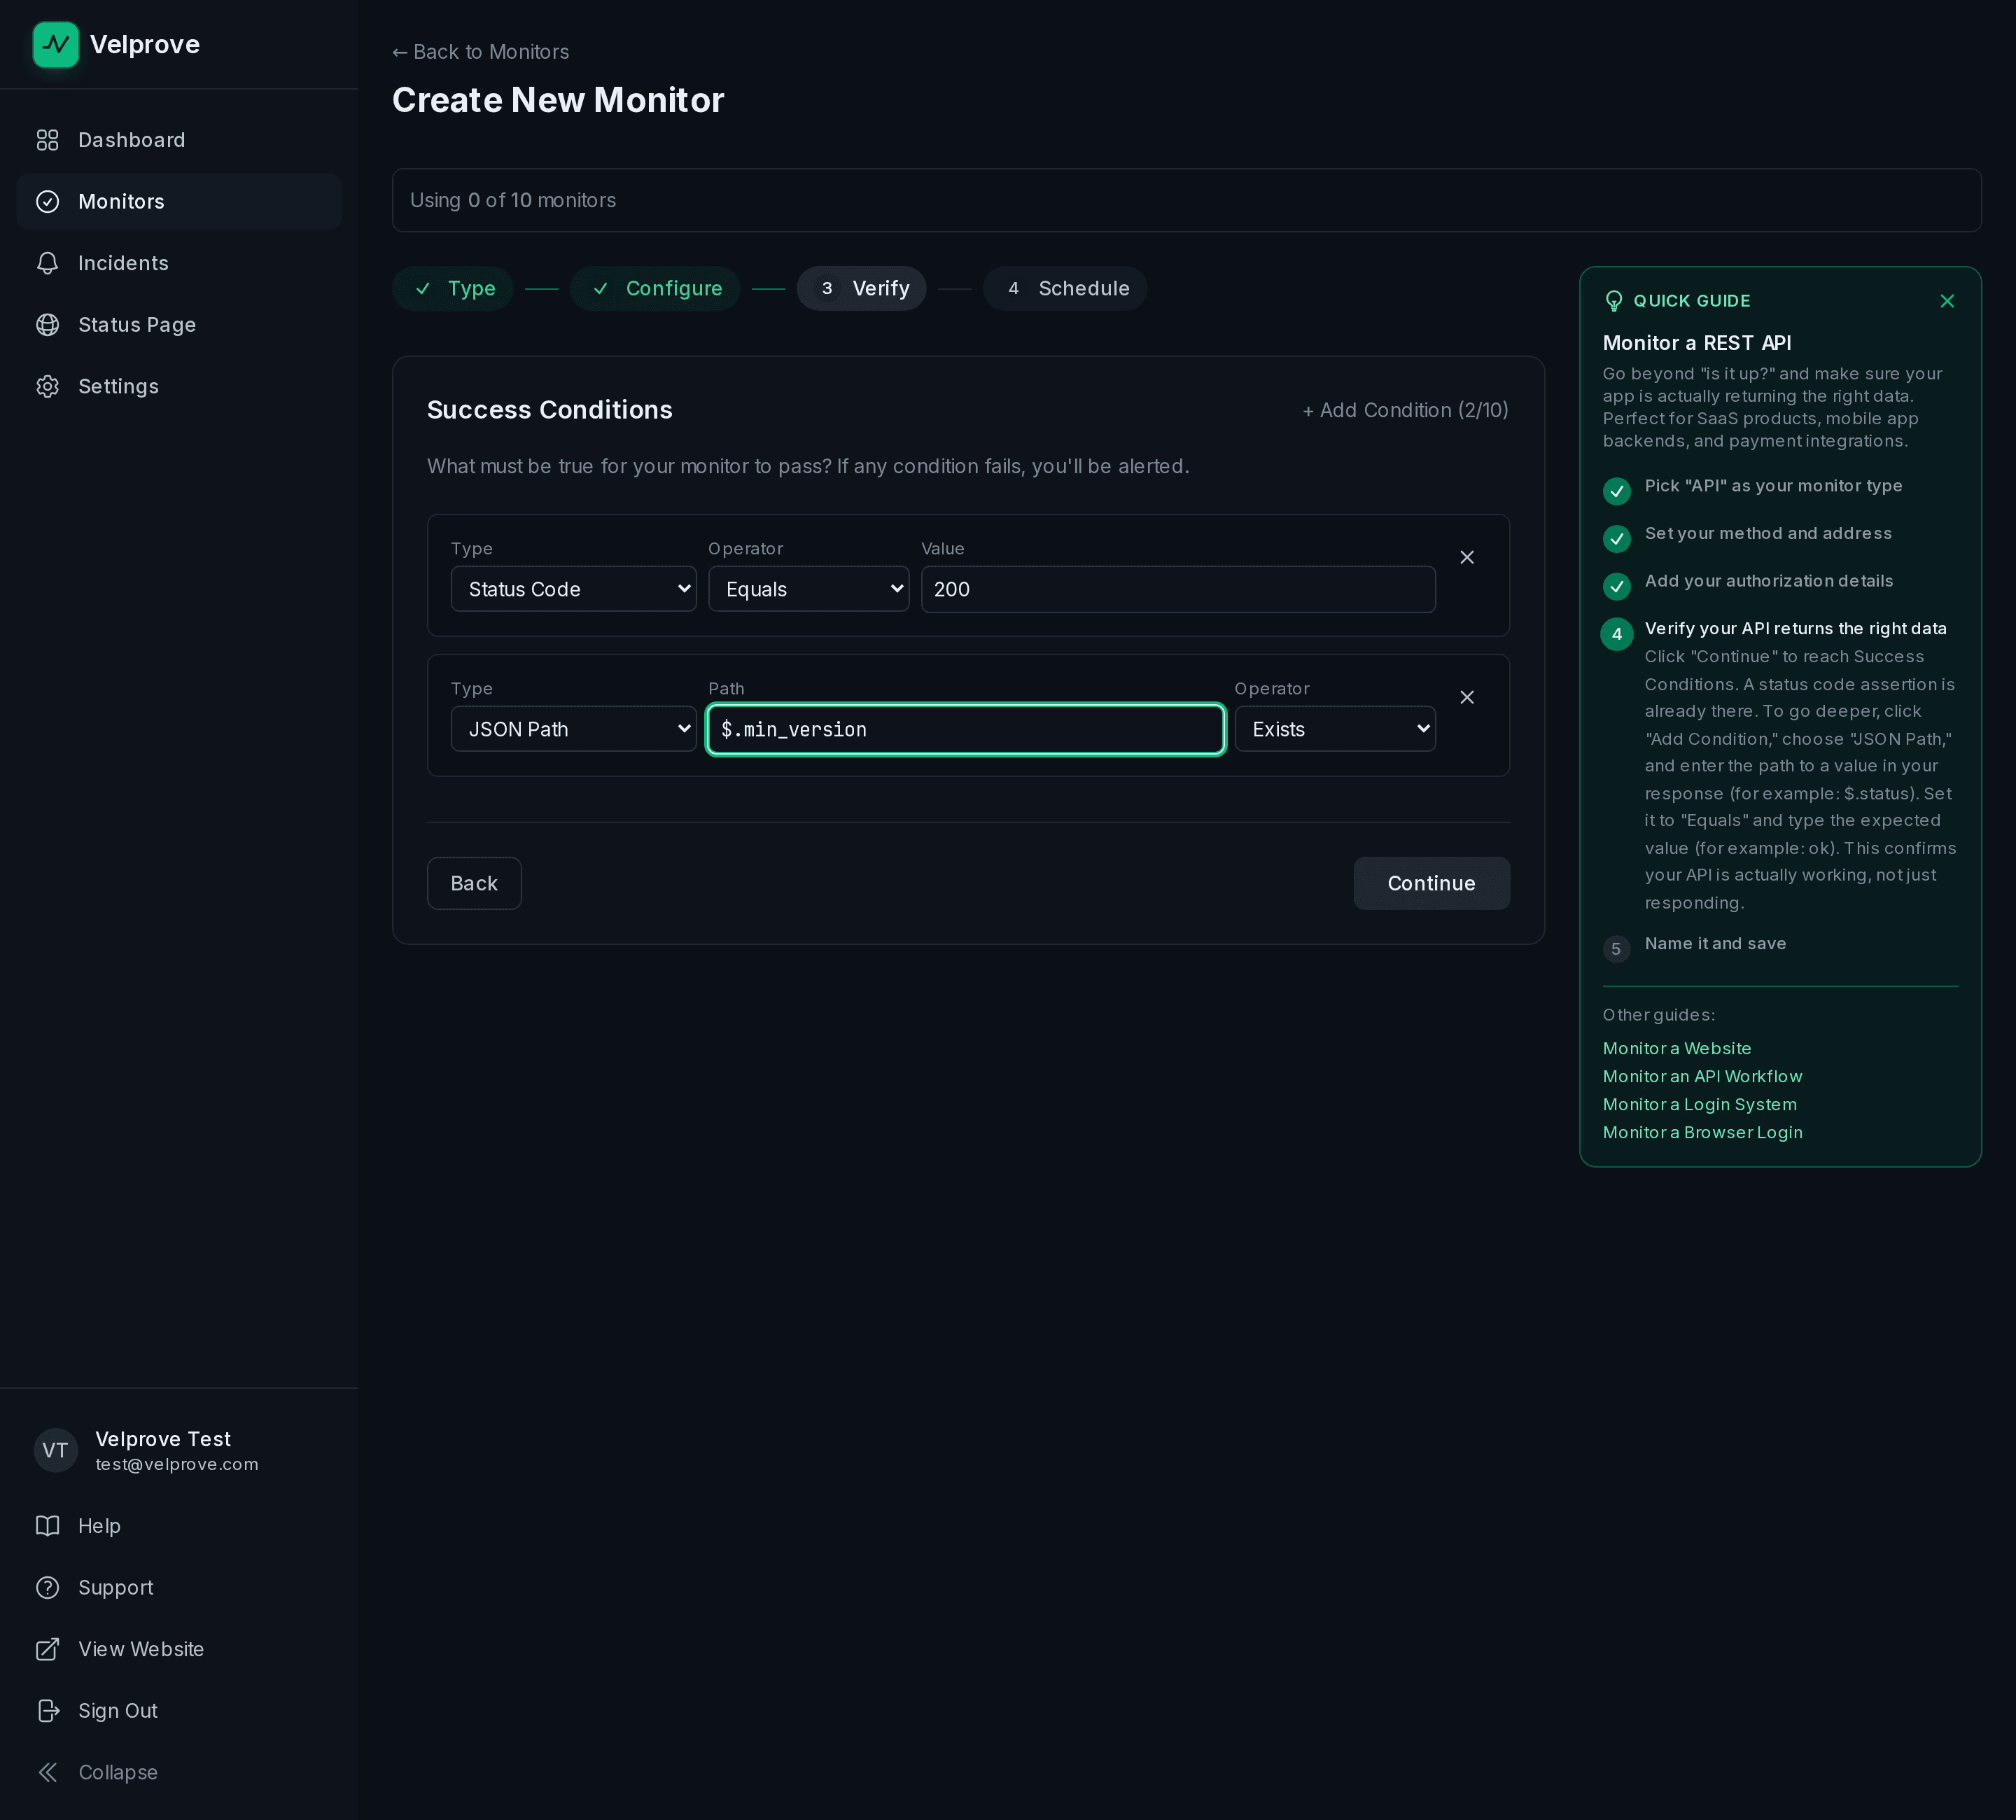Open Help in the sidebar
2016x1820 pixels.
[179, 1526]
